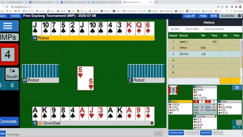Image resolution: width=243 pixels, height=137 pixels.
Task: Click board 3 indicator in hand diagram
Action: pos(173,90)
